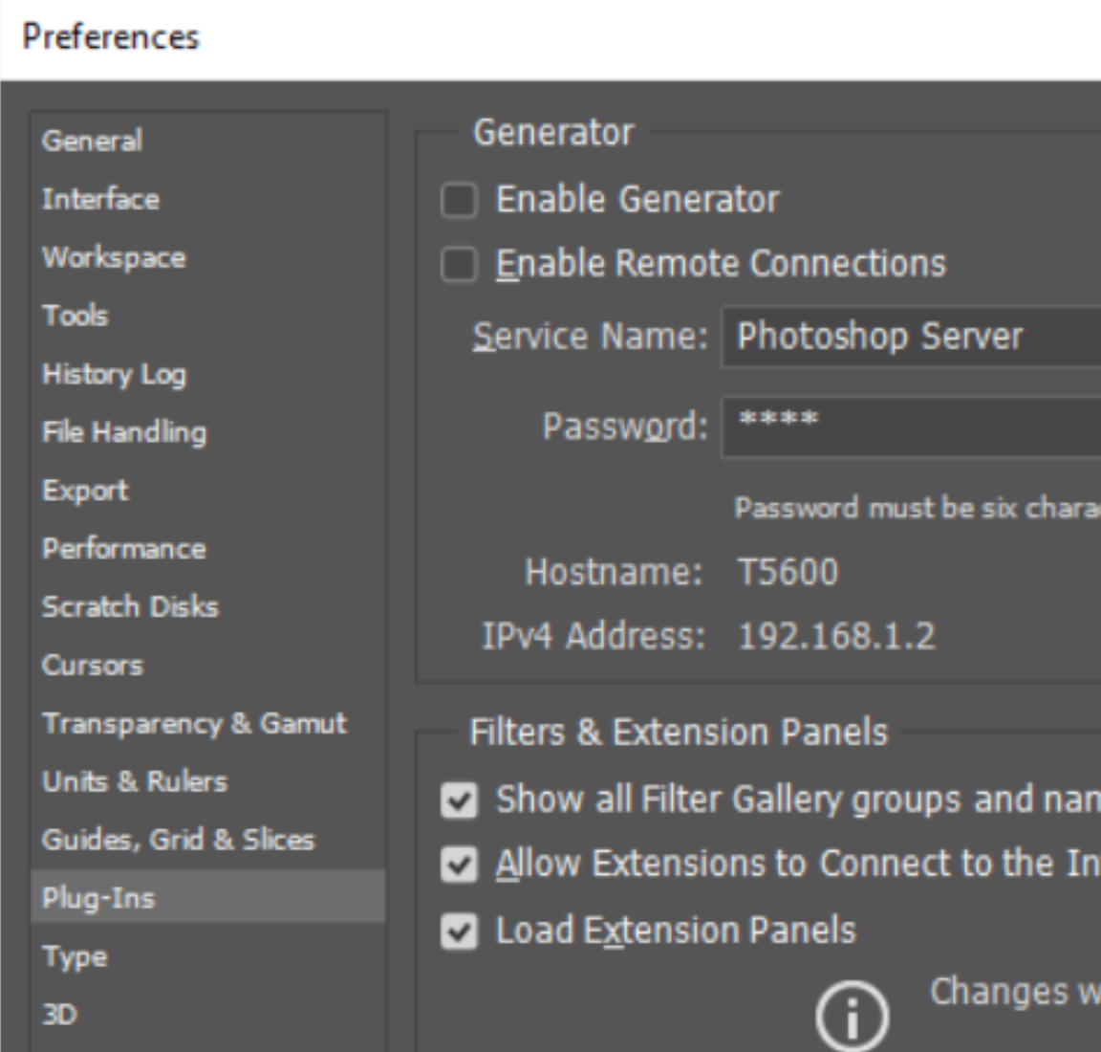Image resolution: width=1101 pixels, height=1052 pixels.
Task: Click the hostname value T5600
Action: coord(788,572)
